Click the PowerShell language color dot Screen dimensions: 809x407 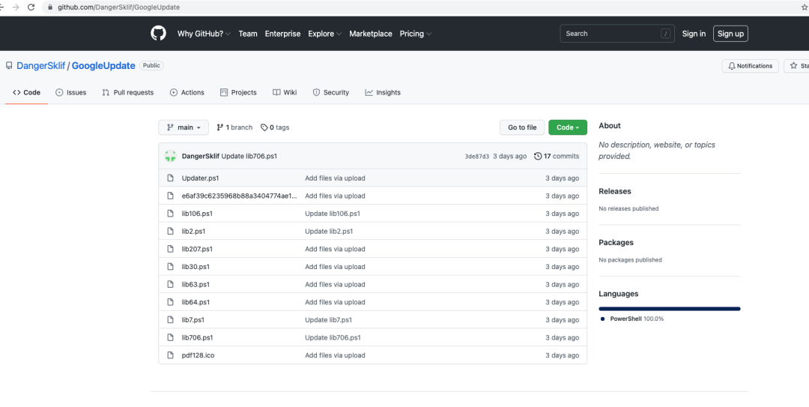[x=602, y=319]
